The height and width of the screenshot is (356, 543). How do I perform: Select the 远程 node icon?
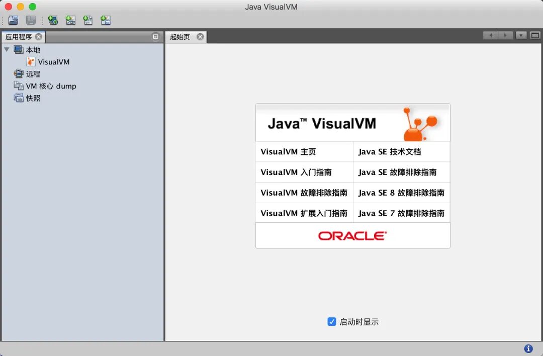click(19, 73)
